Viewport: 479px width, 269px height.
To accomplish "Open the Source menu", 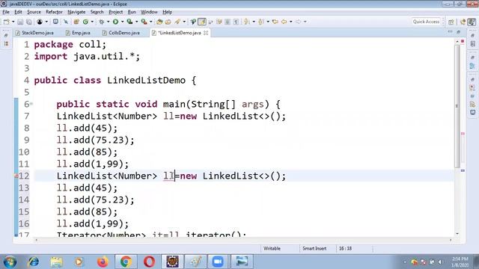I will 34,12.
